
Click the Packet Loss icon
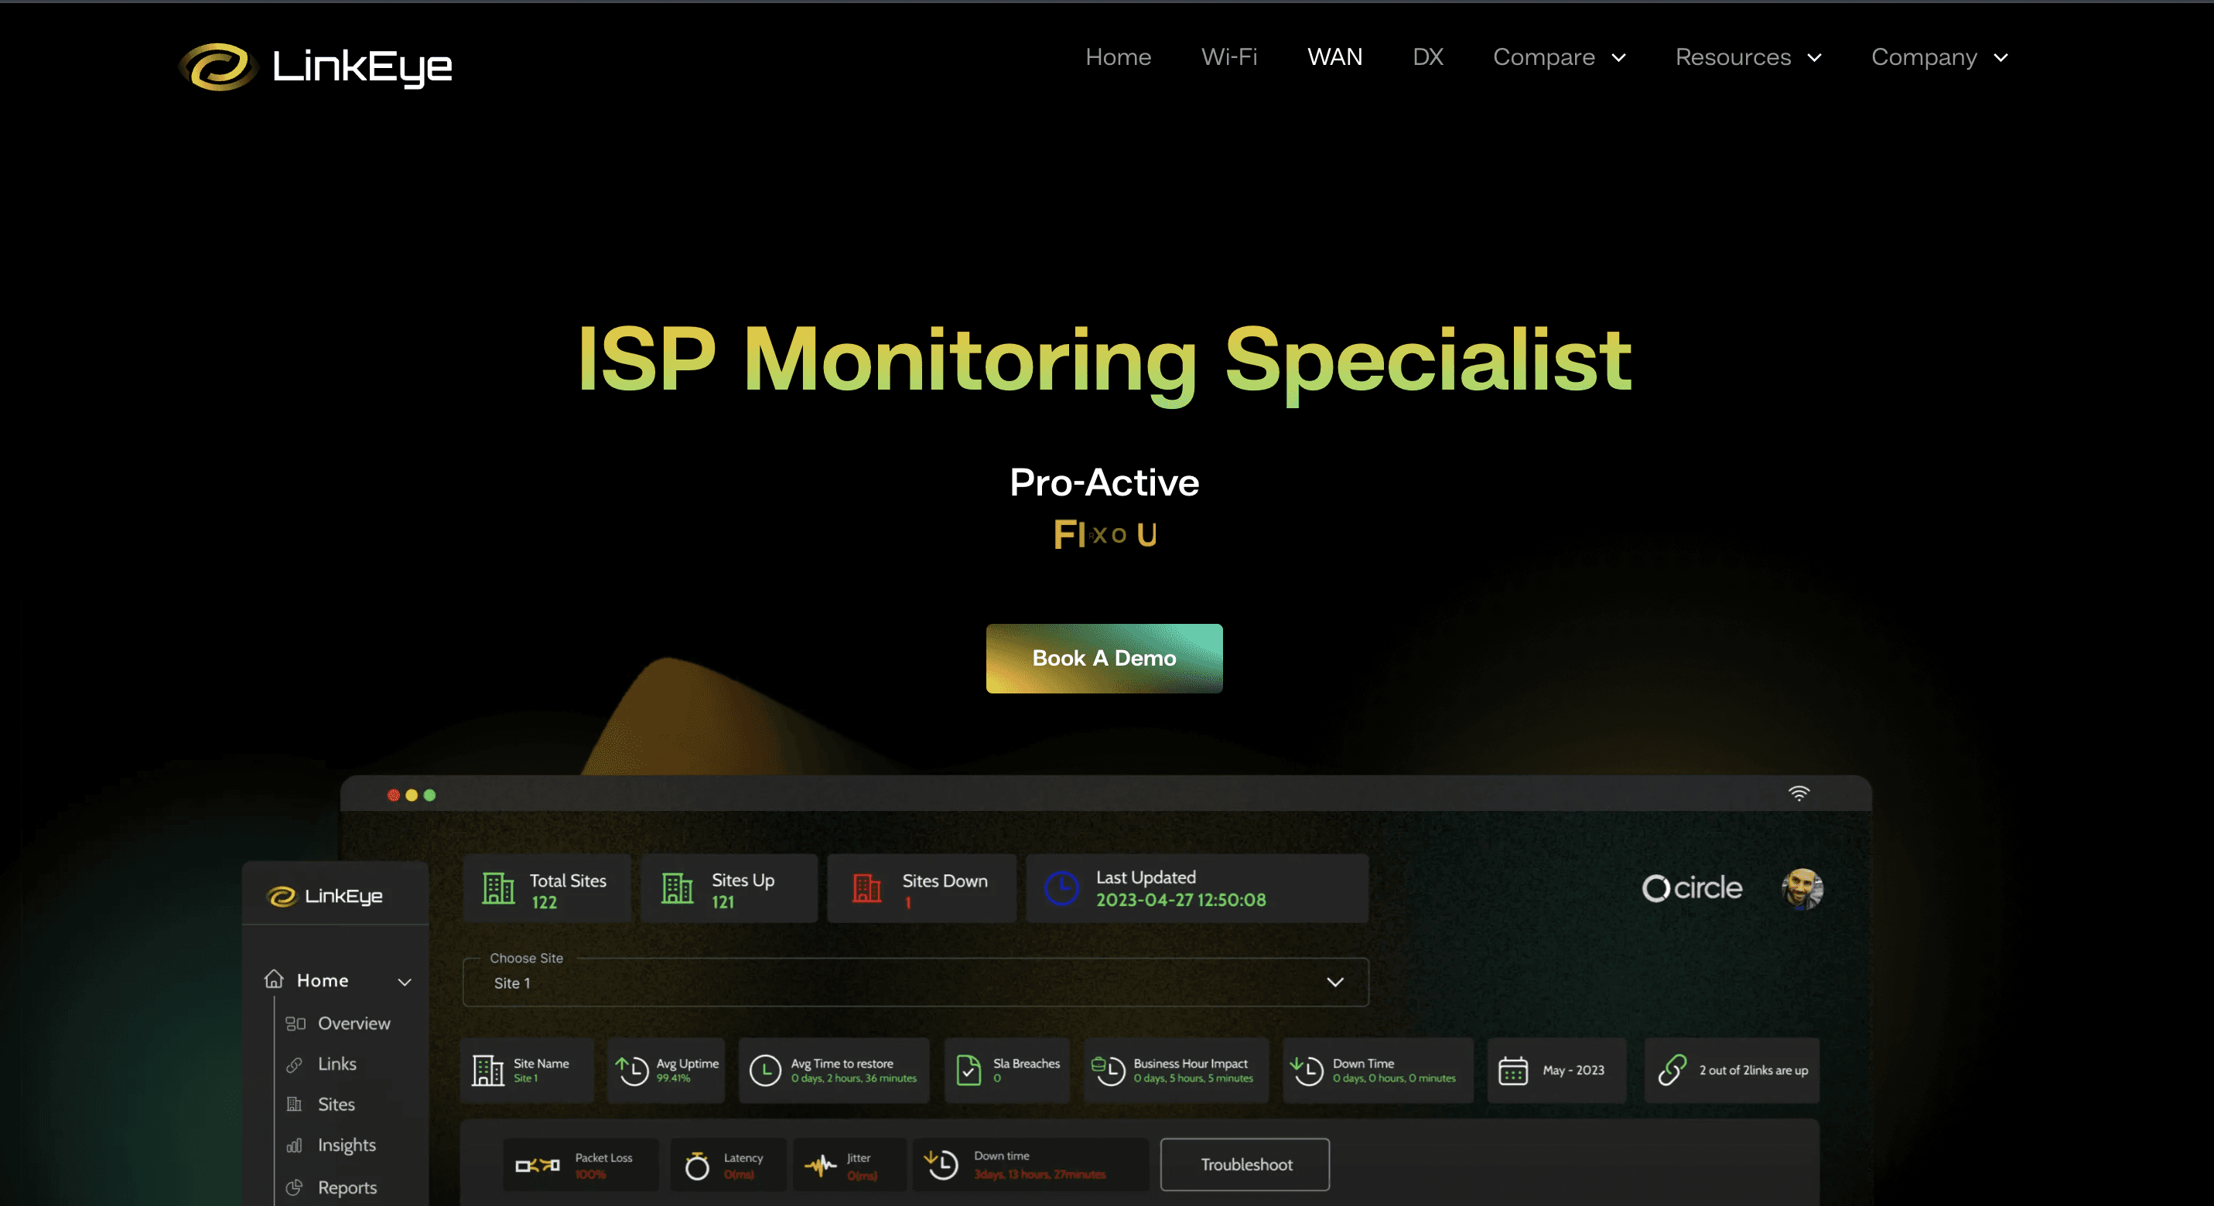[537, 1166]
